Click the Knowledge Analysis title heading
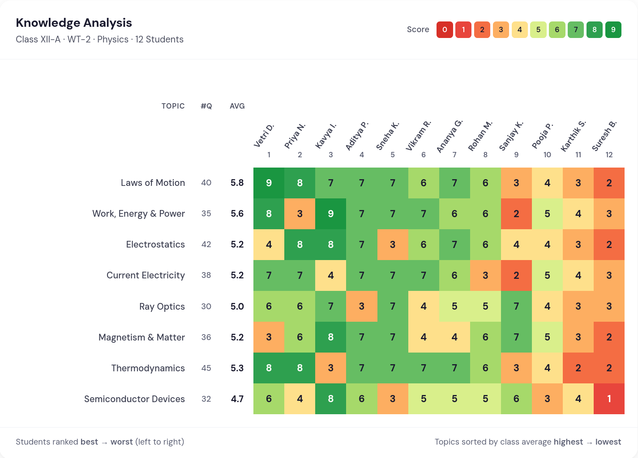This screenshot has width=638, height=458. click(x=74, y=22)
